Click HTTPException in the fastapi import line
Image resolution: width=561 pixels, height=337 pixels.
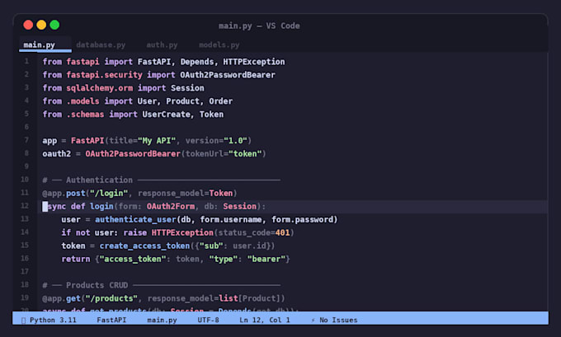(253, 62)
